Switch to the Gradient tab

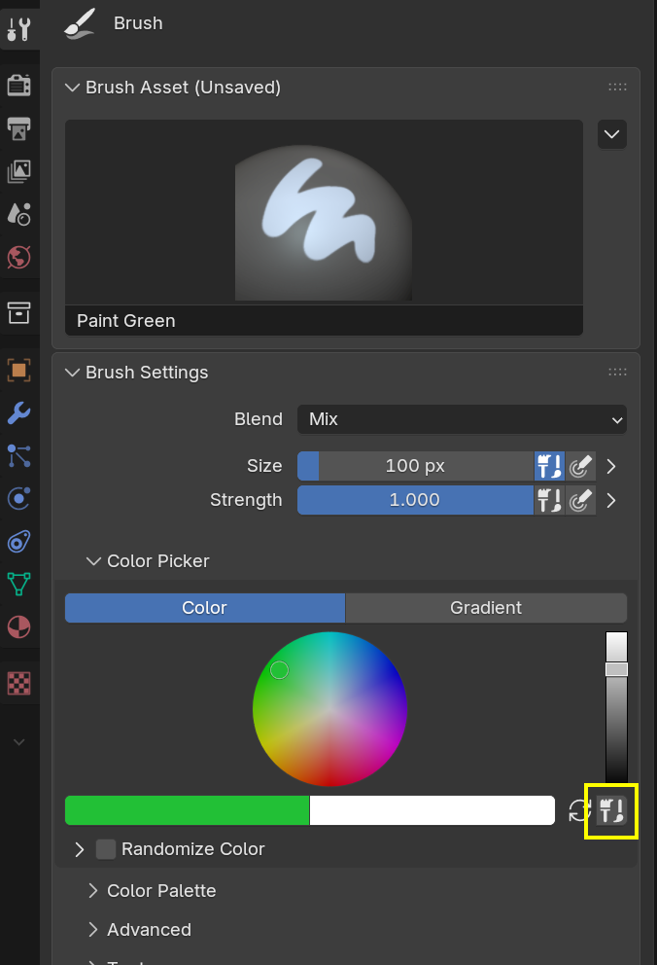coord(486,608)
